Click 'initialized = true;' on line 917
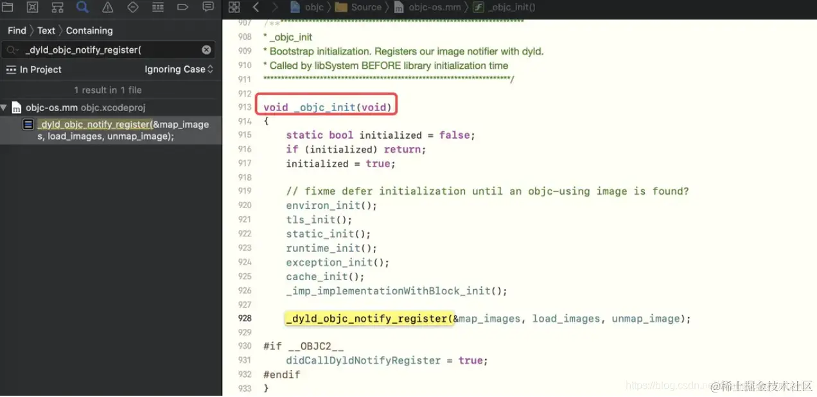Image resolution: width=817 pixels, height=397 pixels. pyautogui.click(x=340, y=164)
